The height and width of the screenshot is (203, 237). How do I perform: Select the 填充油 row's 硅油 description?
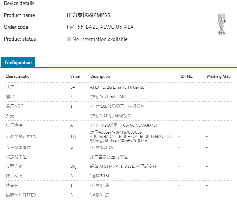click(x=100, y=186)
